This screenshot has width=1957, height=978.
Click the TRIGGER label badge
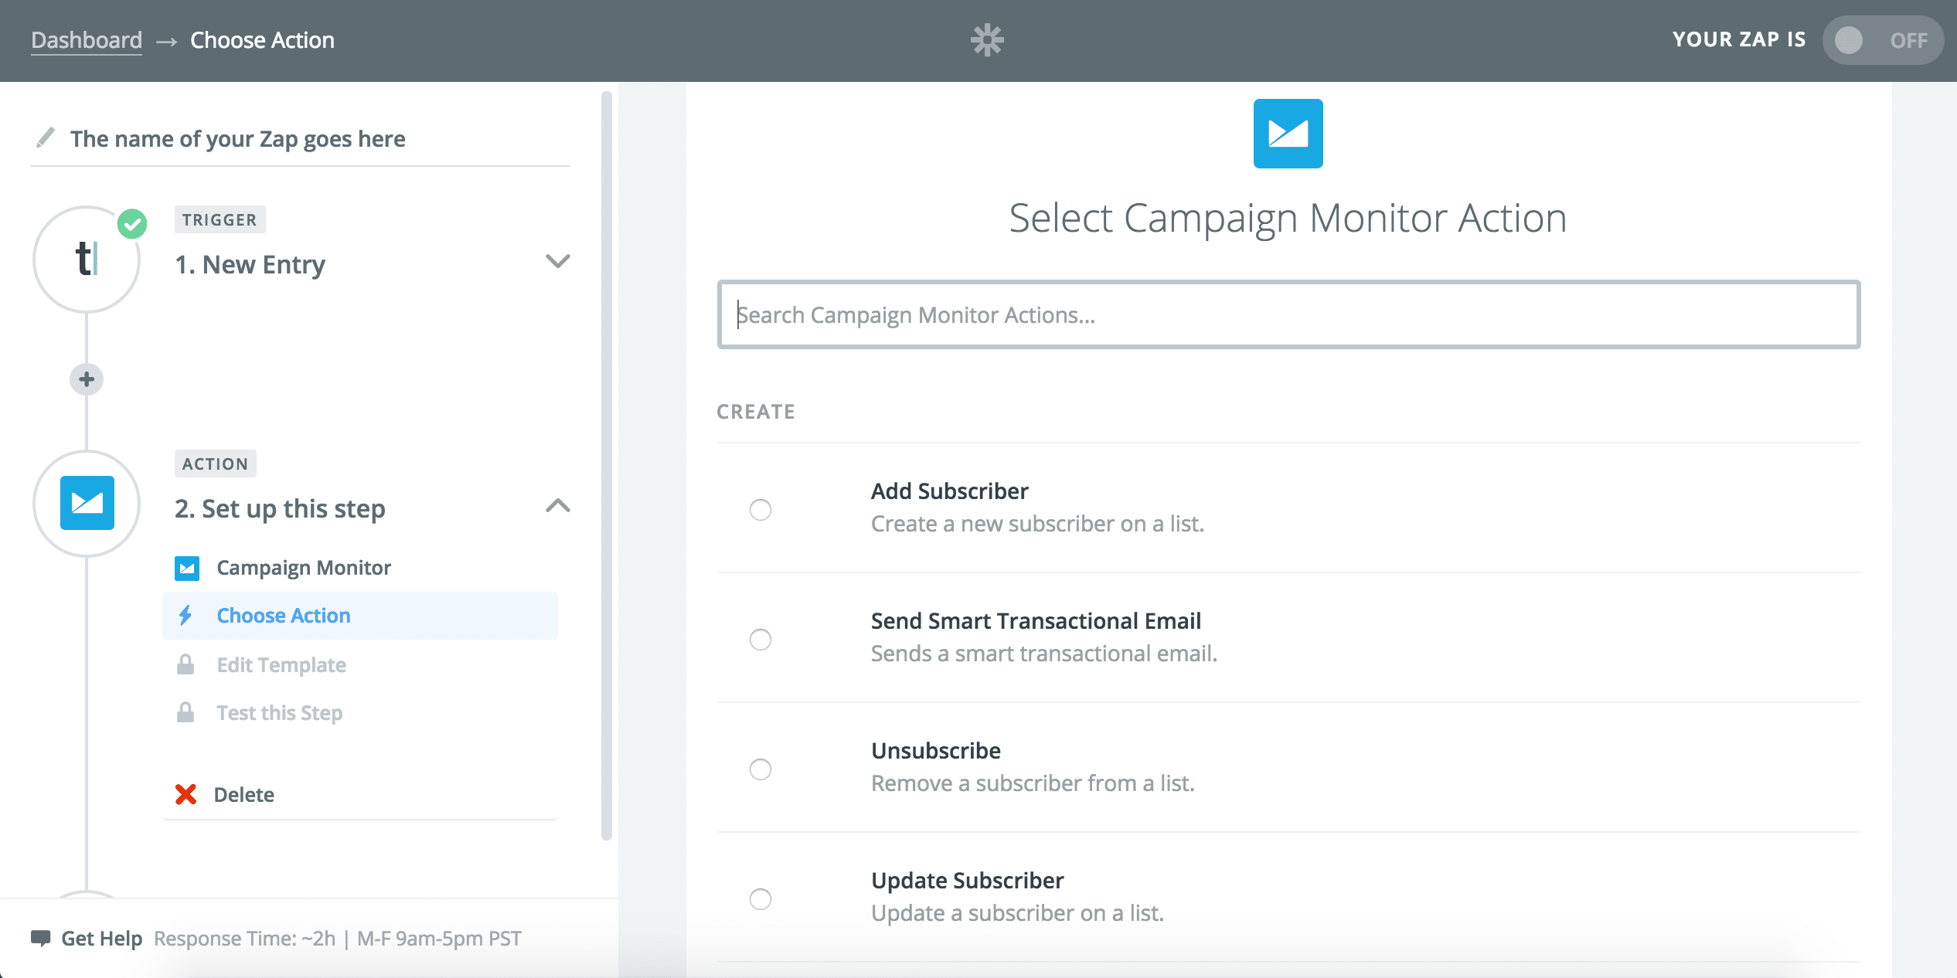tap(220, 219)
